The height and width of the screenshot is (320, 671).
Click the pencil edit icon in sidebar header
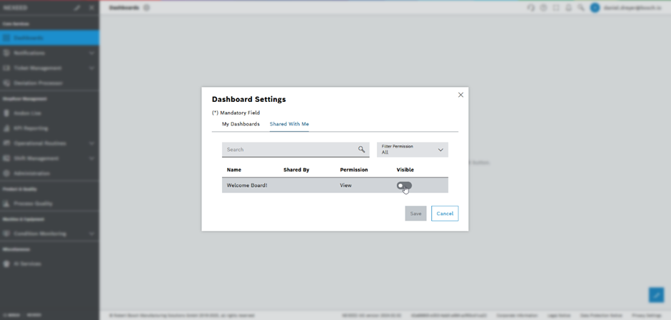tap(77, 8)
